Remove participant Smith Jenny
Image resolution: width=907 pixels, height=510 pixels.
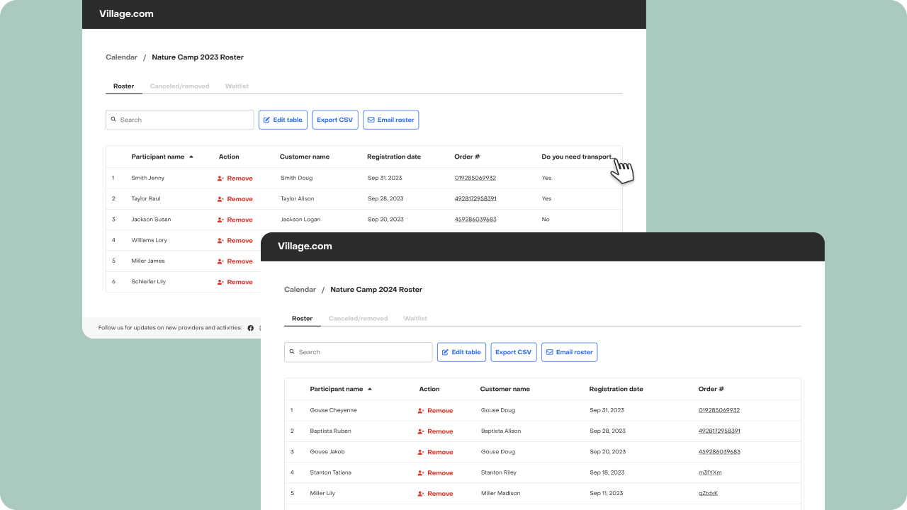coord(235,178)
